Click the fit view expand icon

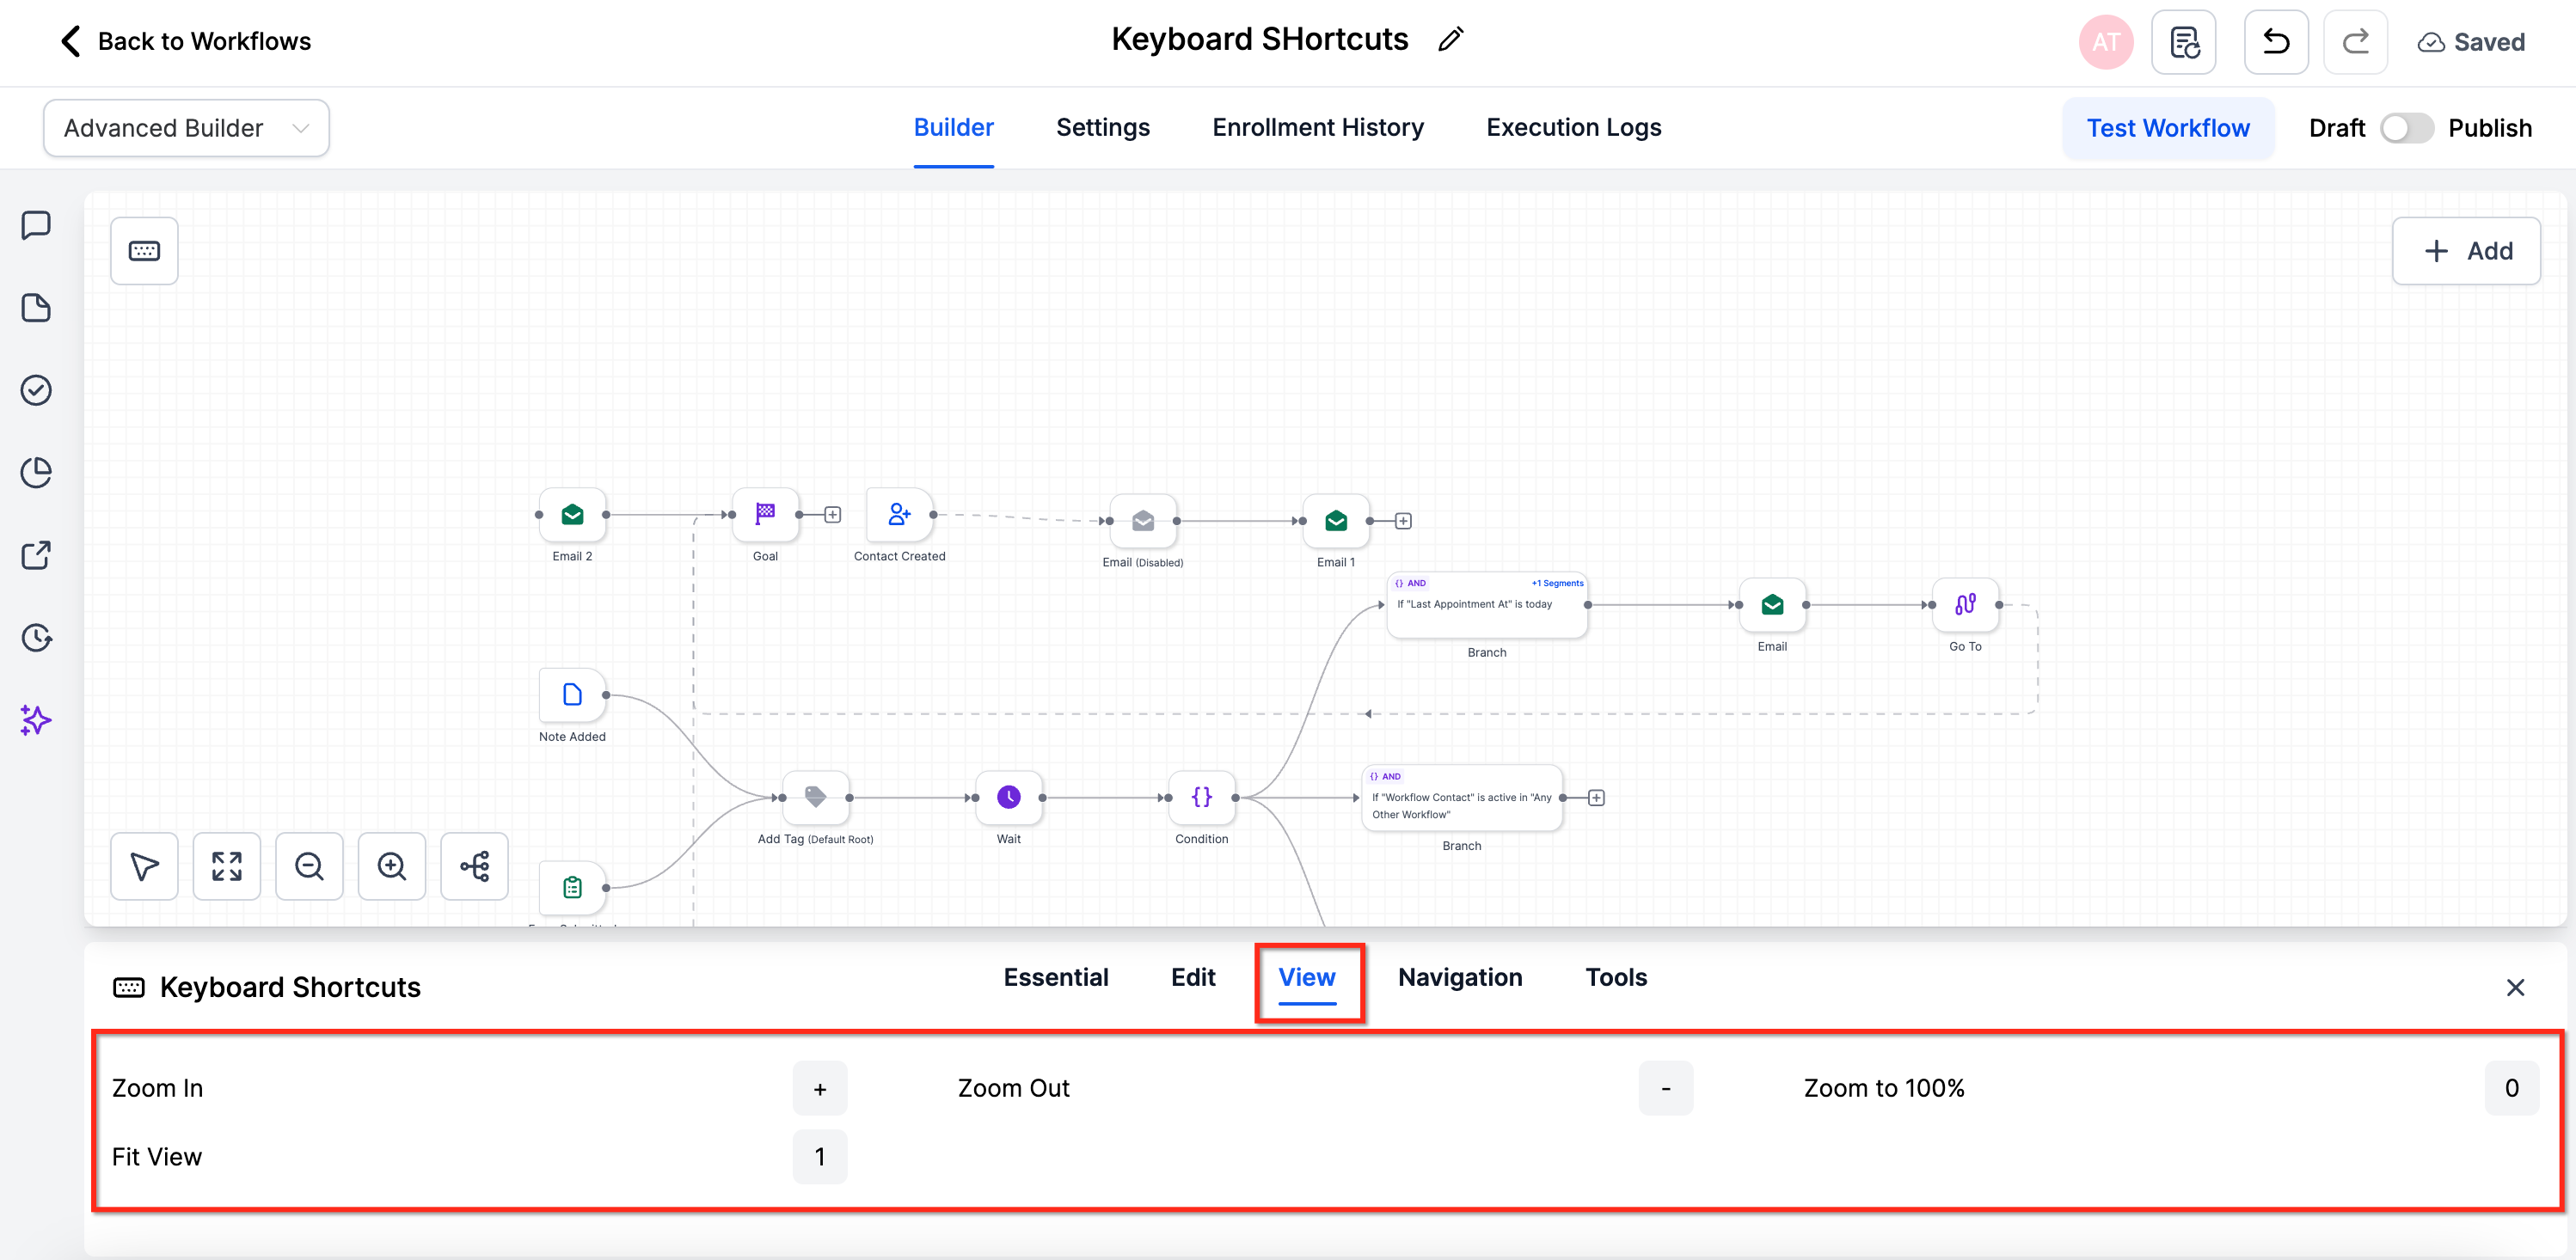[x=227, y=866]
